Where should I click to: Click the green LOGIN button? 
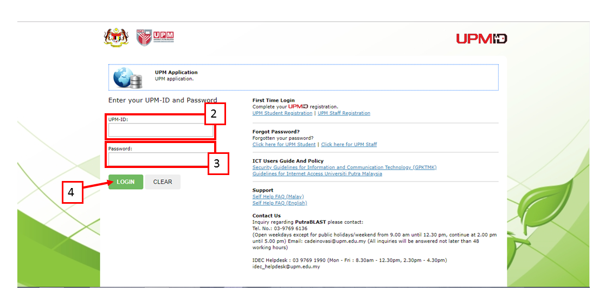126,182
